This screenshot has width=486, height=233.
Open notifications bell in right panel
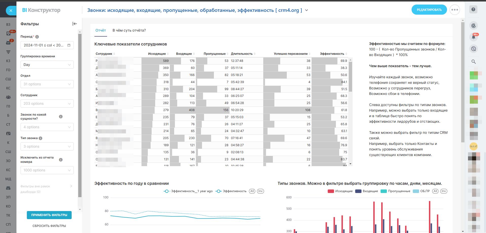pyautogui.click(x=473, y=37)
